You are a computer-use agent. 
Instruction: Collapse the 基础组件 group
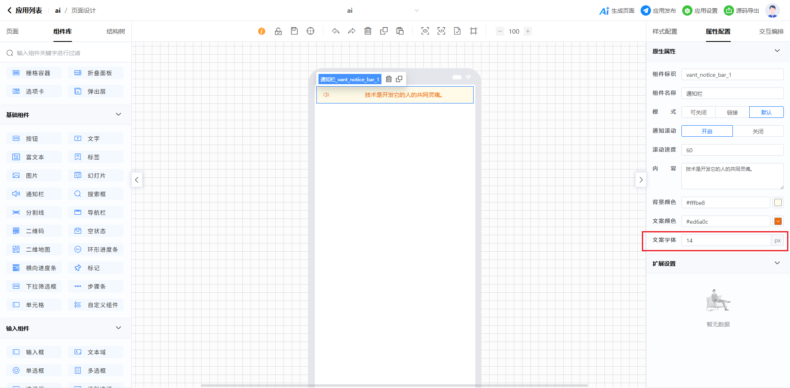click(x=118, y=115)
